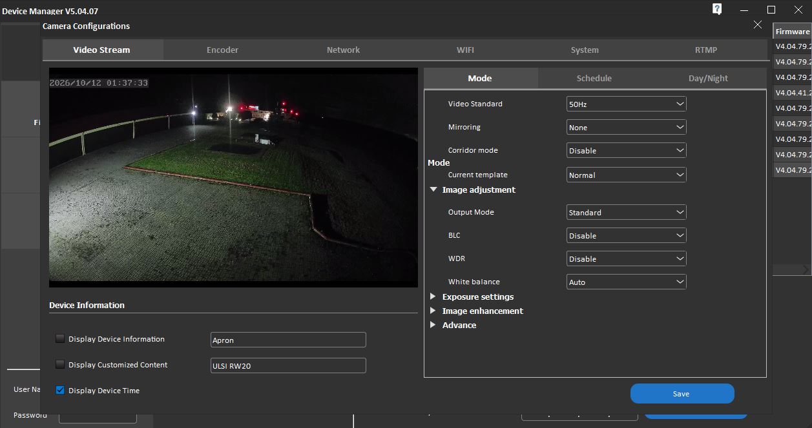Expand the Advance section

coord(433,325)
